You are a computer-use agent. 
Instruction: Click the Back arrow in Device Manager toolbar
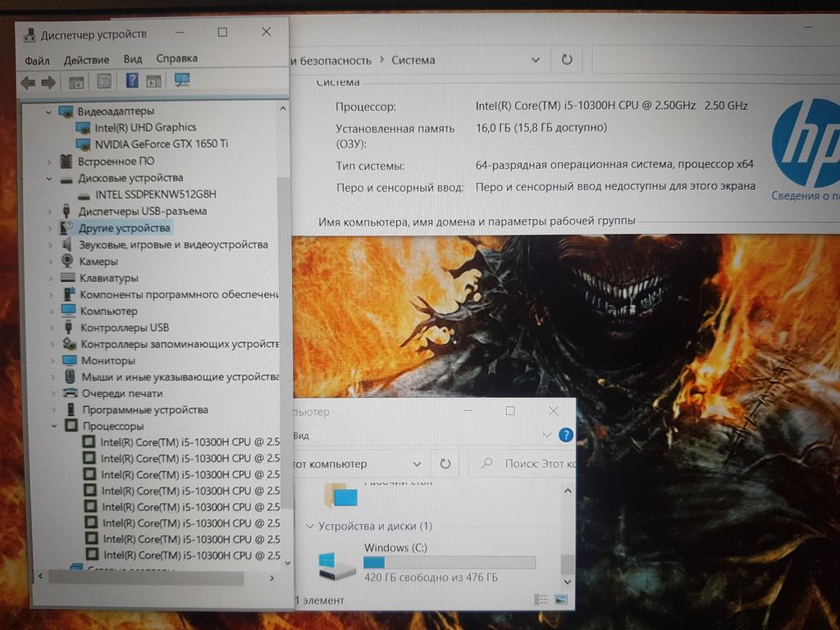point(28,83)
